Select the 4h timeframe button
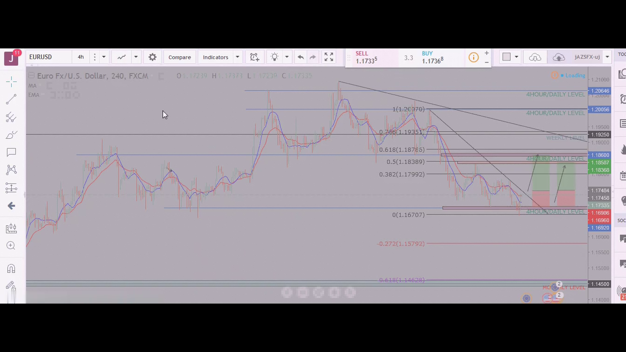The width and height of the screenshot is (626, 352). 81,57
